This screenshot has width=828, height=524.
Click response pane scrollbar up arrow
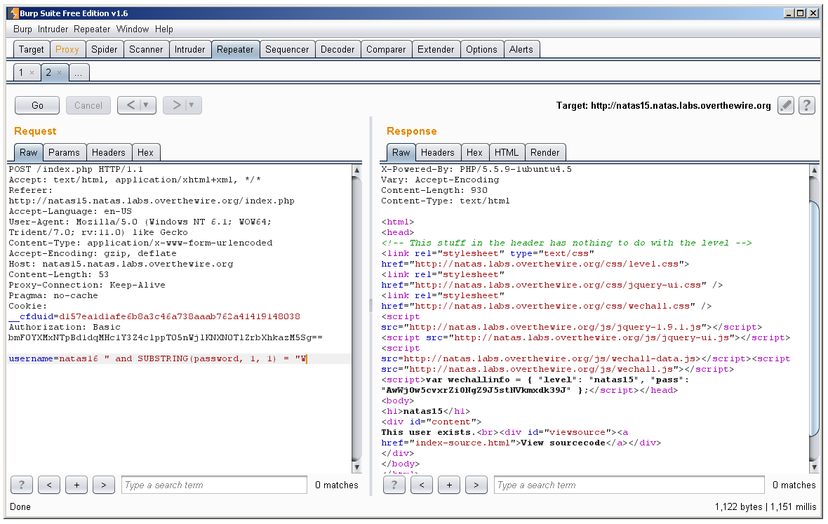tap(814, 170)
